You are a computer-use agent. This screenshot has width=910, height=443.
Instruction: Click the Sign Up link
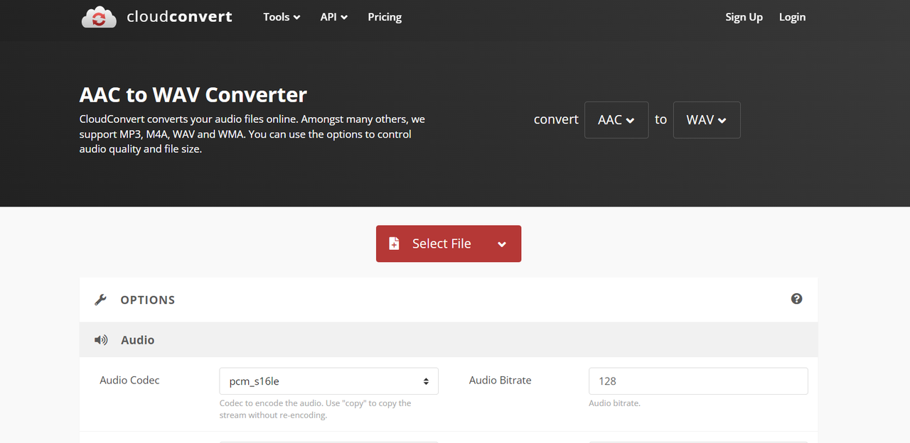tap(744, 17)
